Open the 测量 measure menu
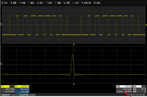Viewport: 147px width, 97px height. click(58, 3)
